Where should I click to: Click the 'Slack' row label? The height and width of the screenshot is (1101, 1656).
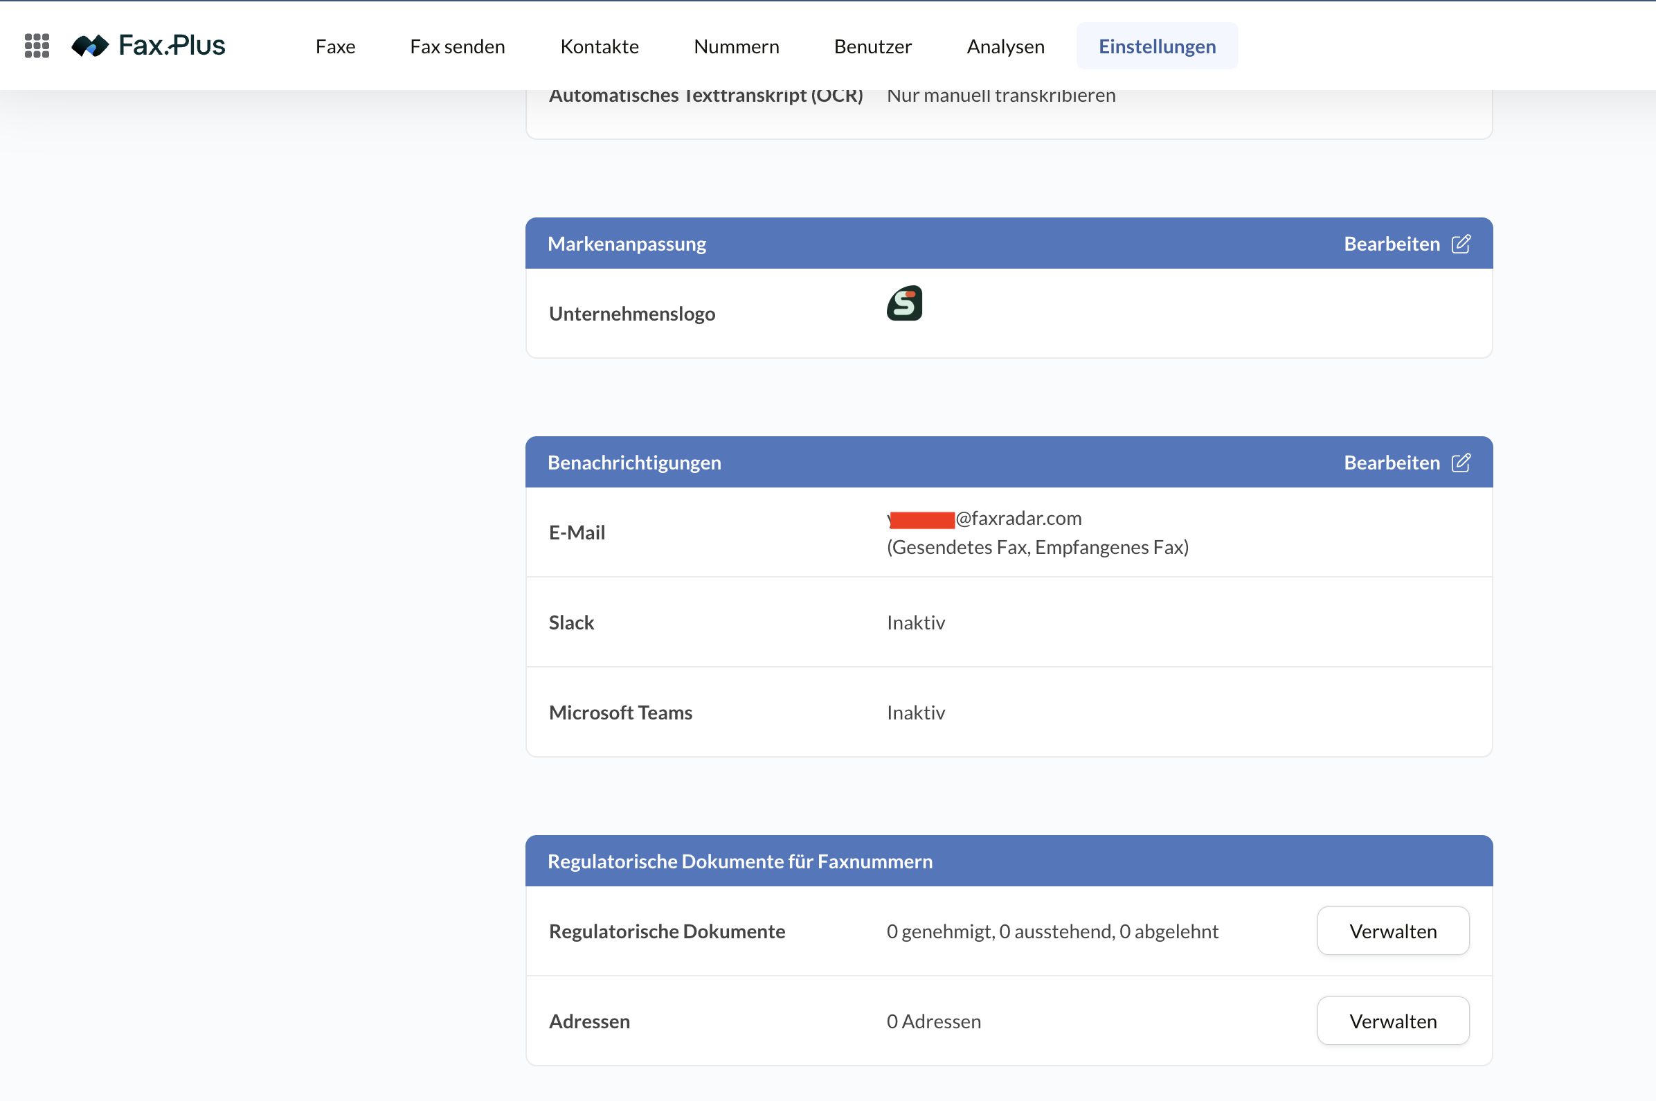571,623
